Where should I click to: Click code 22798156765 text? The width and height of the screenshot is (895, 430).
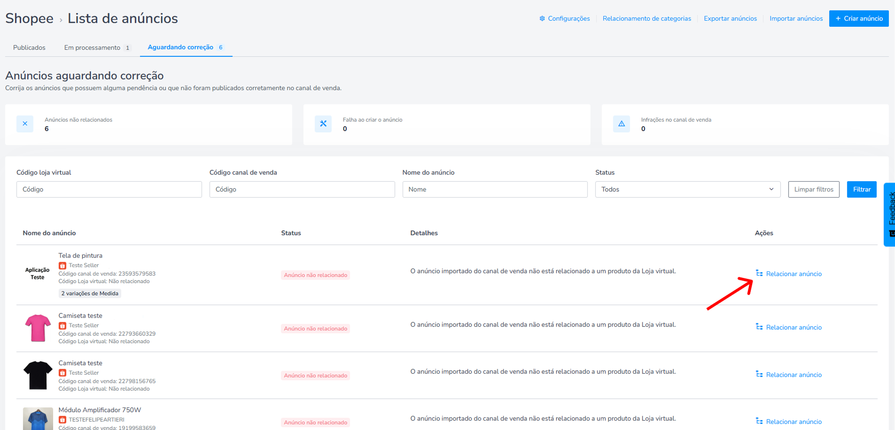tap(137, 381)
